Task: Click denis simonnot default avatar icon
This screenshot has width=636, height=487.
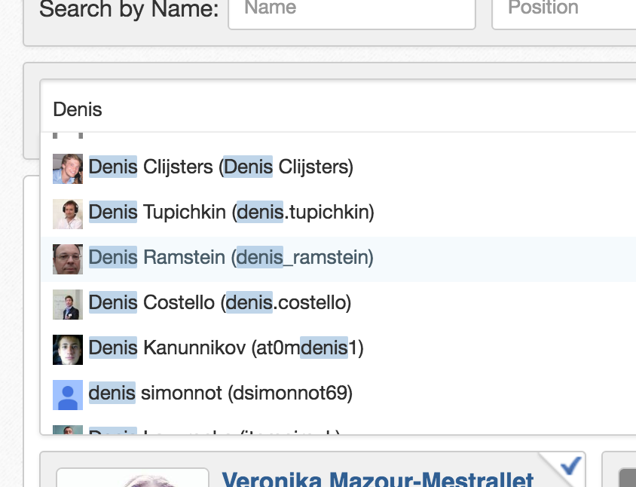Action: coord(68,395)
